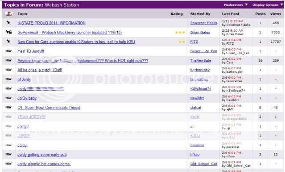Viewport: 285px width, 172px height.
Task: Click the Last Post column header
Action: [231, 14]
